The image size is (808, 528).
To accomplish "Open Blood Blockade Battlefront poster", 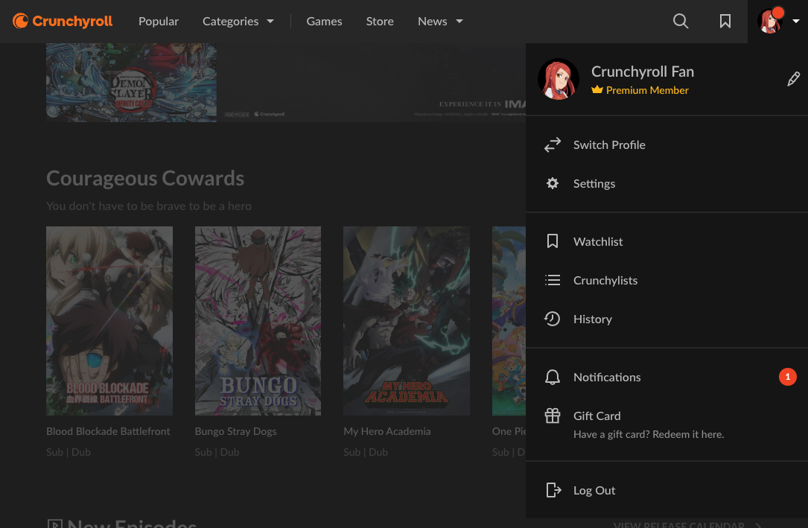I will tap(109, 321).
